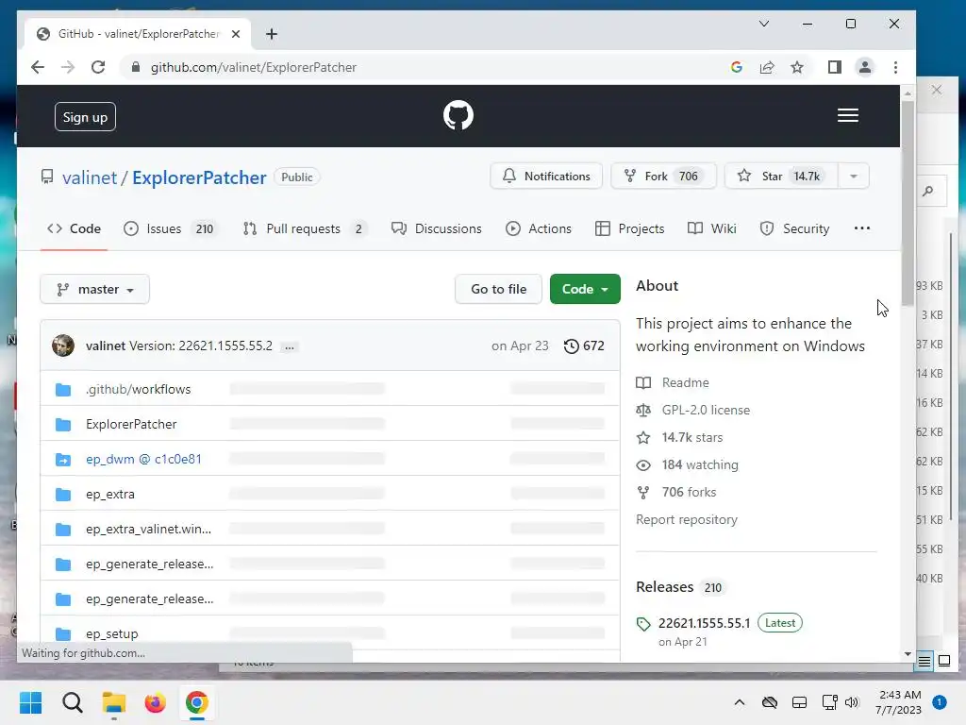
Task: Open the tab search chevron
Action: click(x=764, y=24)
